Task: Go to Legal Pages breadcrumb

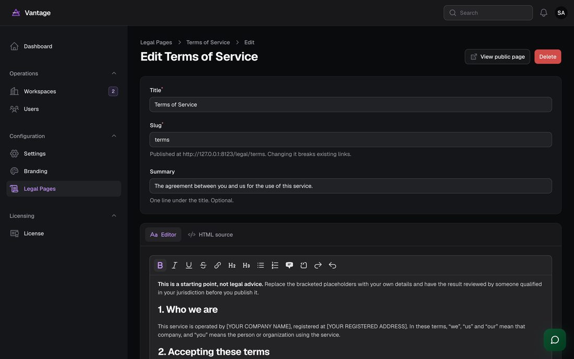Action: coord(156,42)
